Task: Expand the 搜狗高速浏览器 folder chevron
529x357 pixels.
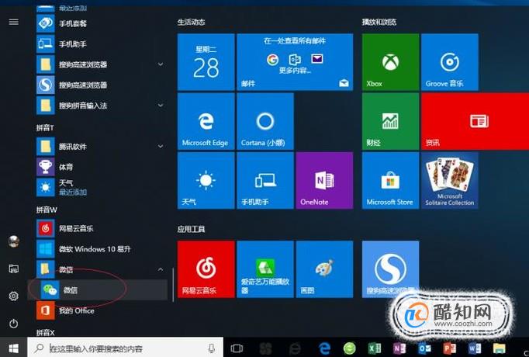Action: click(161, 64)
